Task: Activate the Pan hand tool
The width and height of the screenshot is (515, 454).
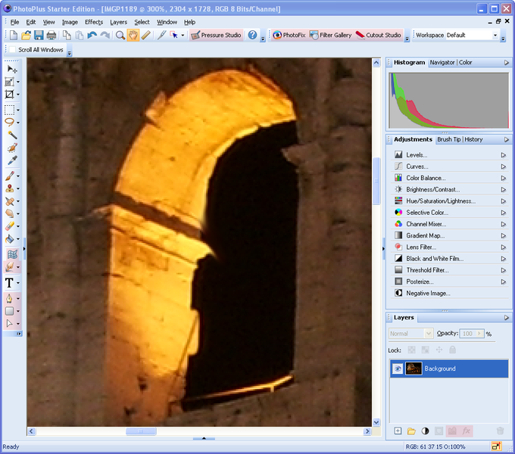Action: [x=133, y=36]
